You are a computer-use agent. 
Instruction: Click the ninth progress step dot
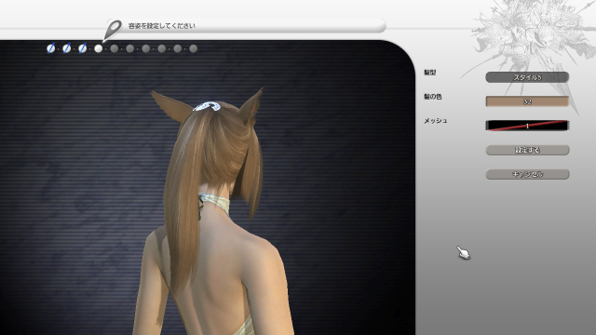pos(178,48)
